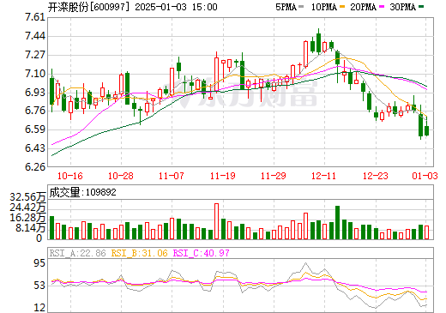Click the 12 RSI axis label
The height and width of the screenshot is (313, 446).
39,308
